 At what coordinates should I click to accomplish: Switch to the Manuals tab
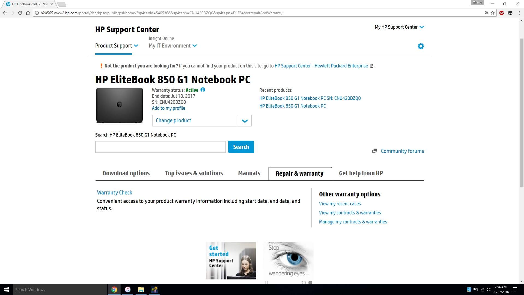tap(249, 173)
